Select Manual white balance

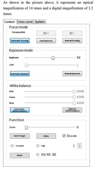point(72,110)
